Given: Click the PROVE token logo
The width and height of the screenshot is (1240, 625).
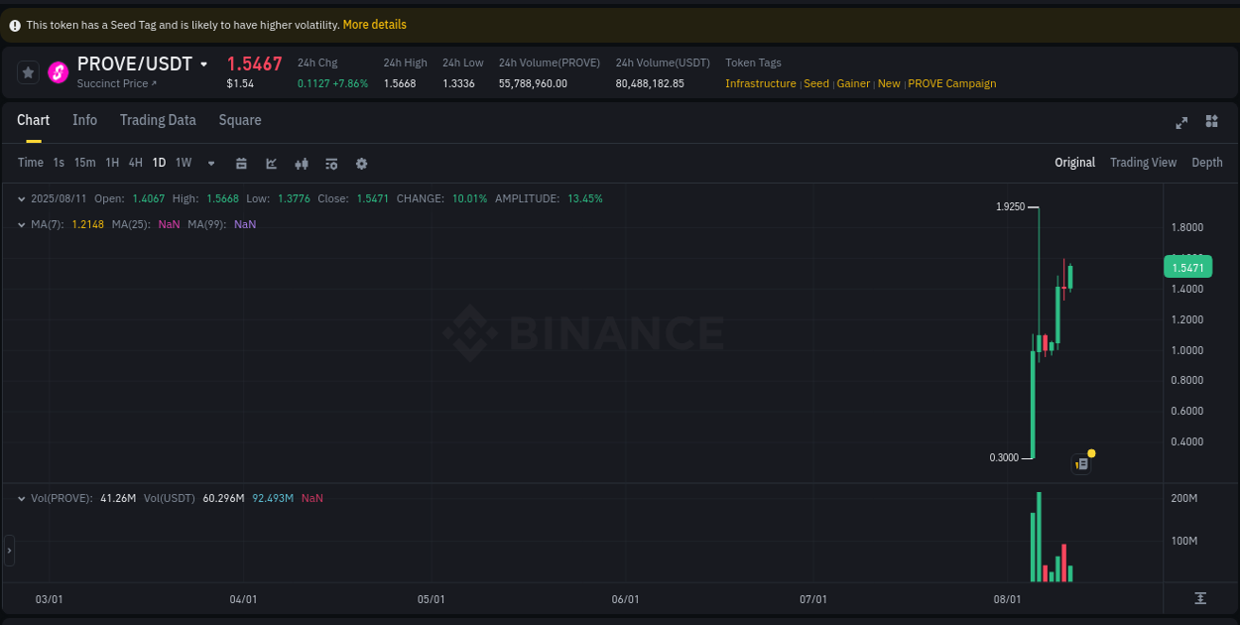Looking at the screenshot, I should coord(57,71).
